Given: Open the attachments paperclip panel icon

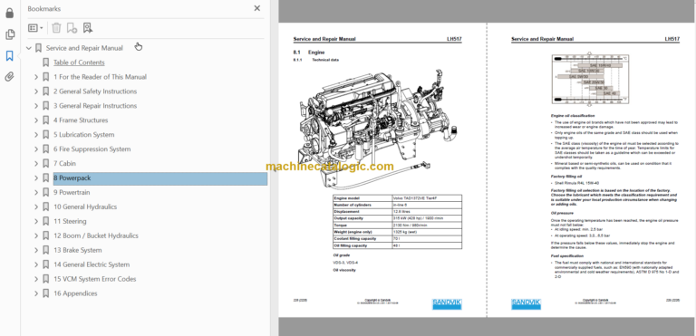Looking at the screenshot, I should 10,77.
